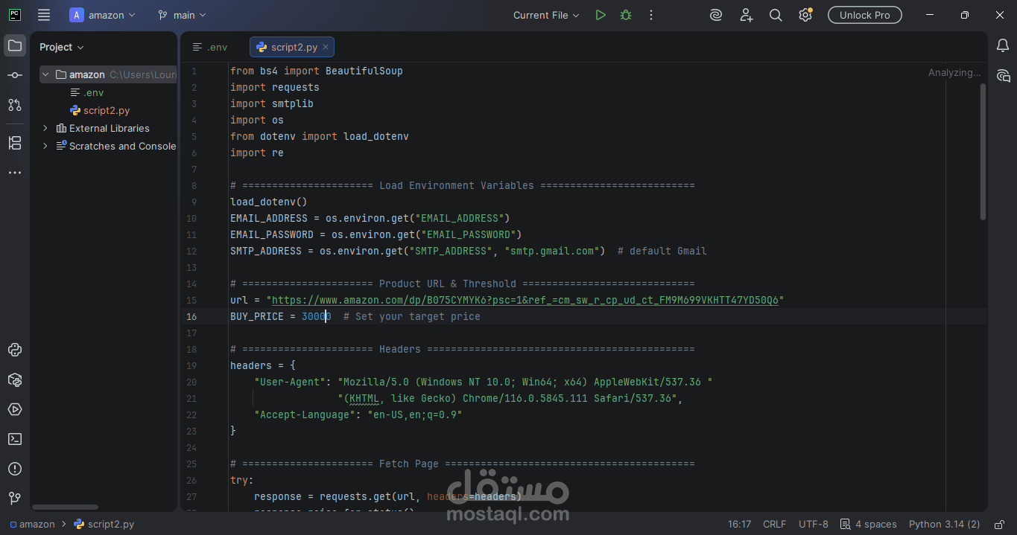
Task: Click the headers = { line
Action: (263, 365)
